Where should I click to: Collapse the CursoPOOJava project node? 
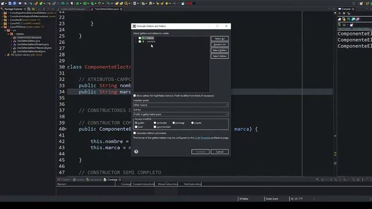point(2,27)
